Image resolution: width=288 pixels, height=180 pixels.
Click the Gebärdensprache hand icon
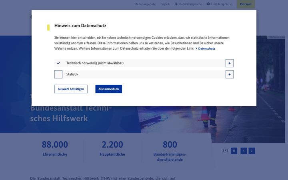176,4
